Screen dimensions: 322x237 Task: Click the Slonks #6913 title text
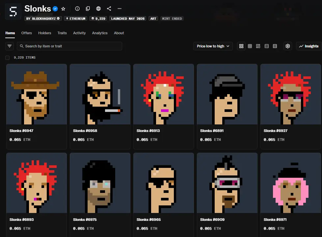click(148, 131)
